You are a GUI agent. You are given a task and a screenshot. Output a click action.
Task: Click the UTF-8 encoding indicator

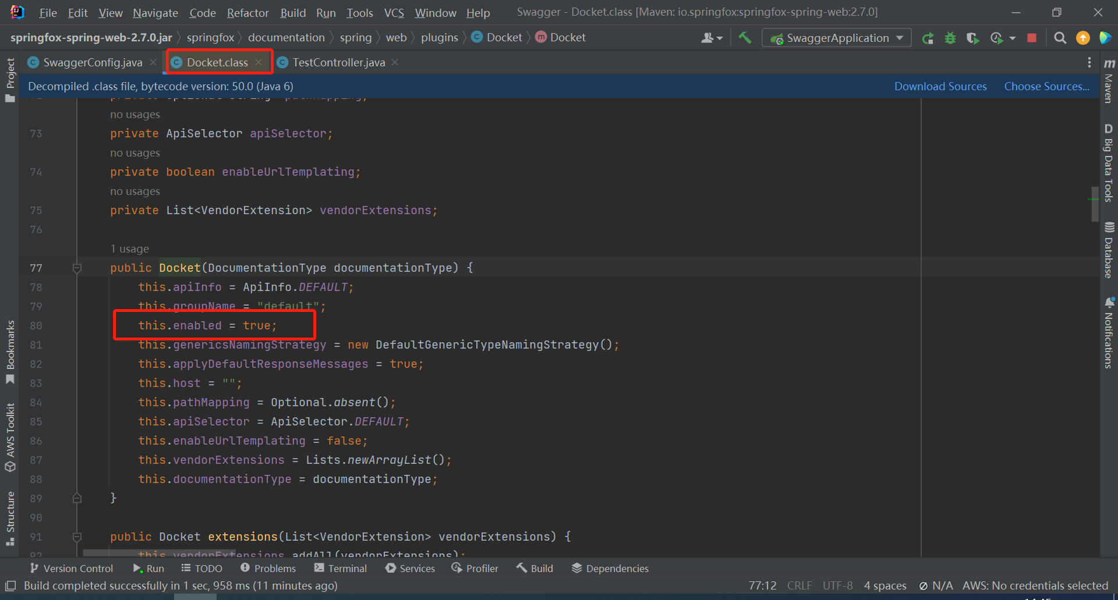837,585
